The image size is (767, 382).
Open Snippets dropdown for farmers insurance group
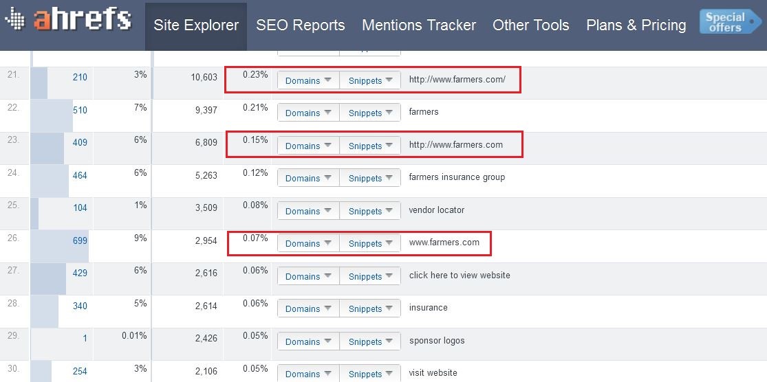[x=370, y=178]
